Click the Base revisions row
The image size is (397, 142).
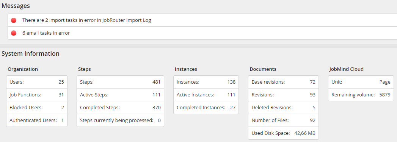(x=283, y=82)
